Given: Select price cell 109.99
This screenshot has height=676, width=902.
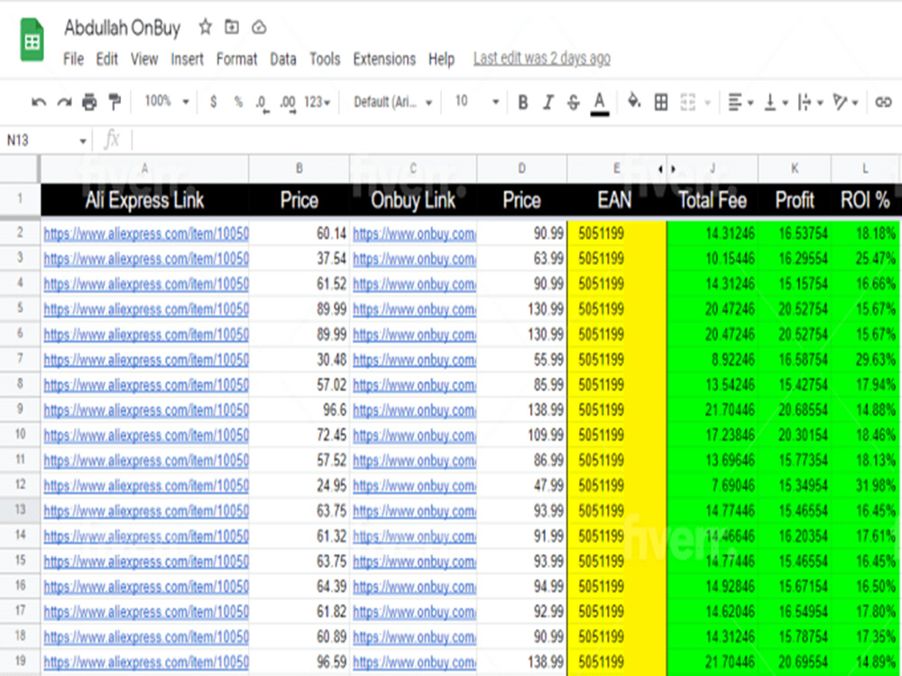Looking at the screenshot, I should 521,435.
